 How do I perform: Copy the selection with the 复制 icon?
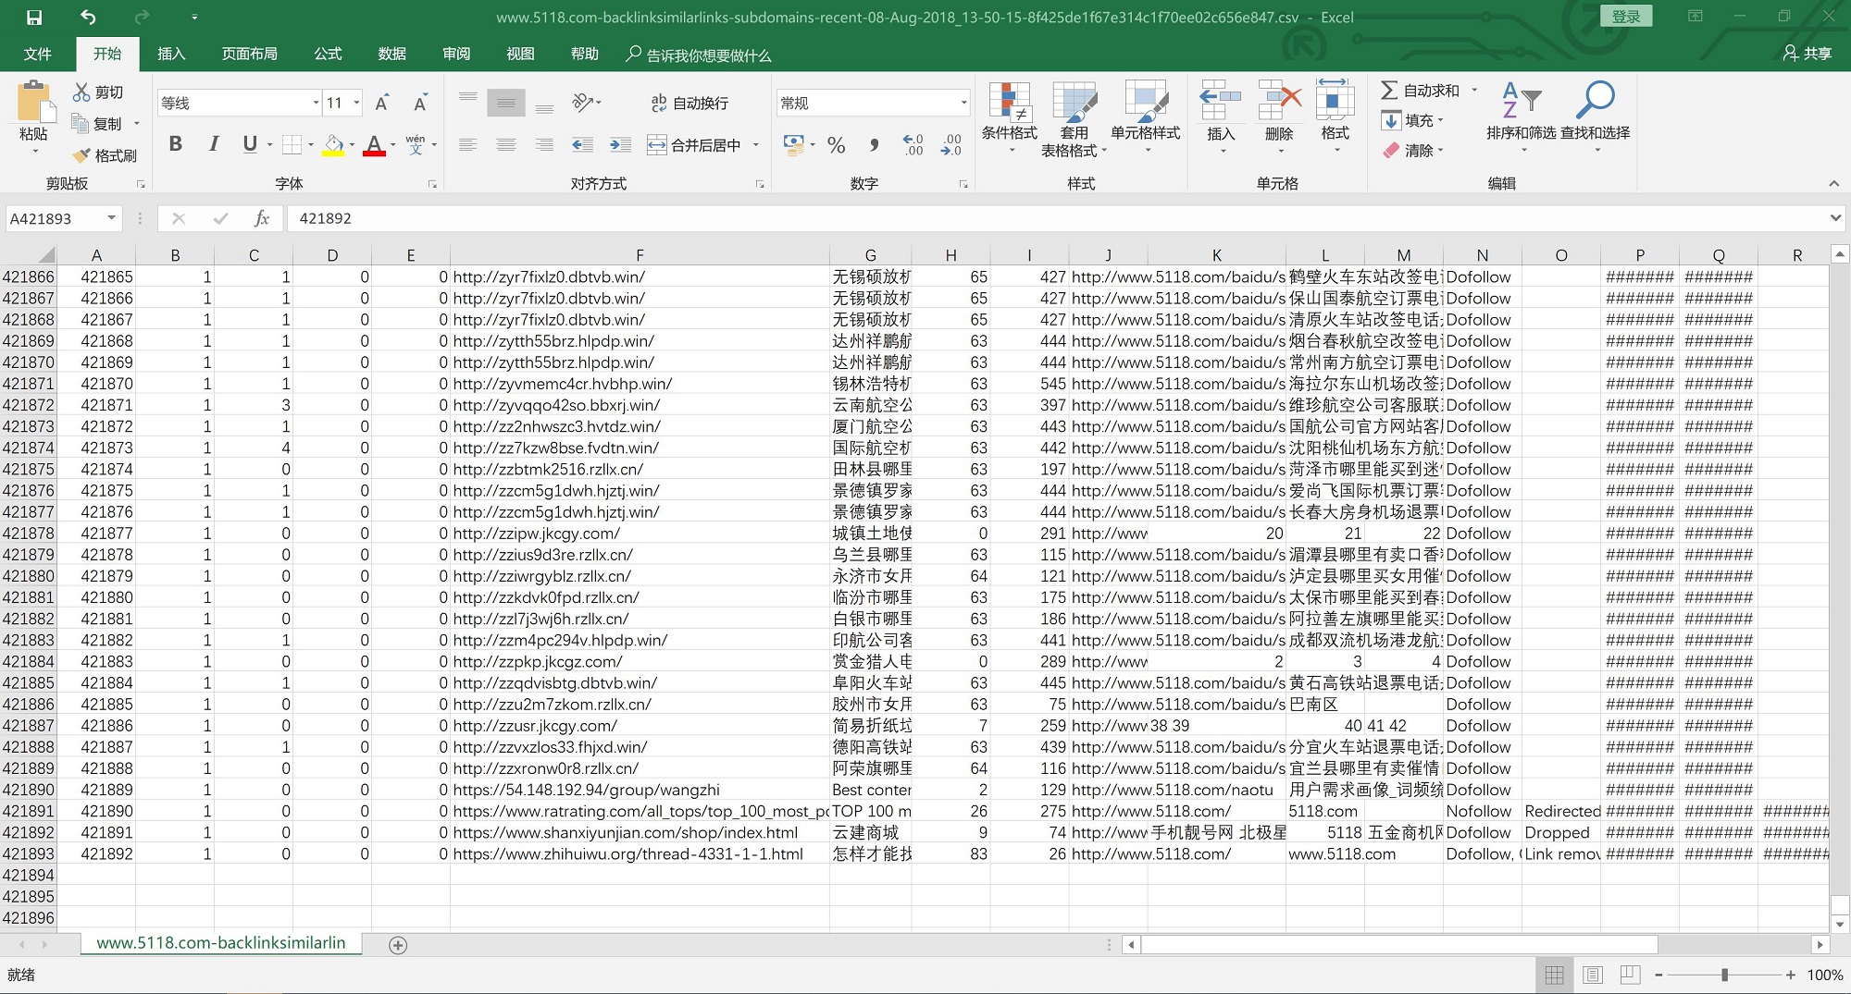pos(81,123)
